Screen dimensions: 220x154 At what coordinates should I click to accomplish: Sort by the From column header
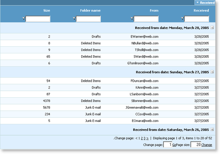[x=154, y=10]
